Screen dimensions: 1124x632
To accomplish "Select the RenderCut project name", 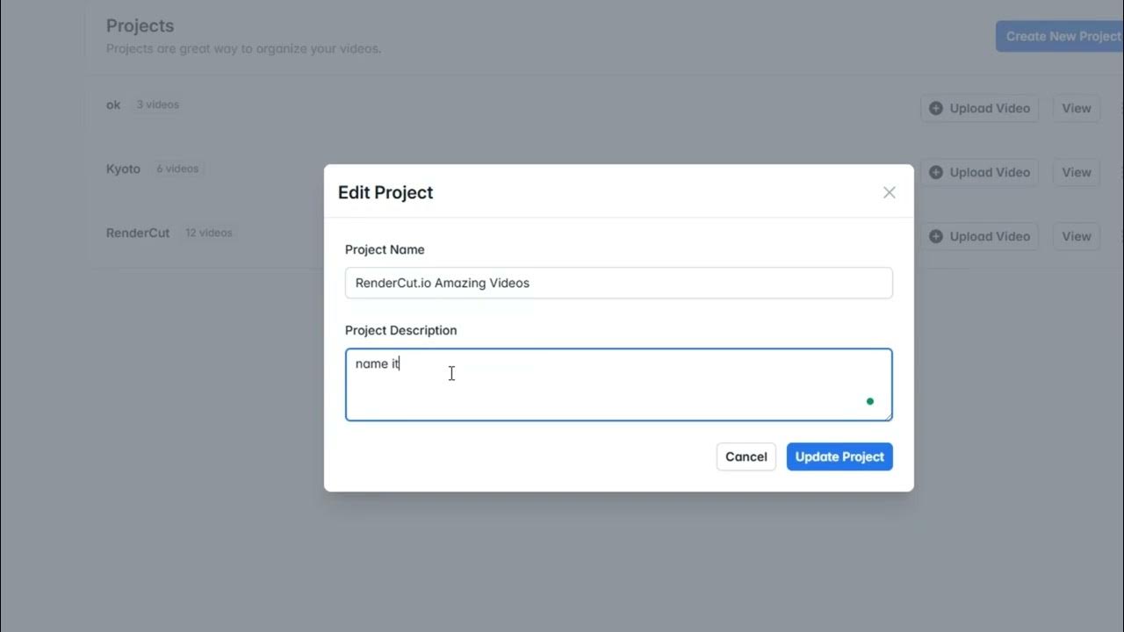I will pos(138,233).
